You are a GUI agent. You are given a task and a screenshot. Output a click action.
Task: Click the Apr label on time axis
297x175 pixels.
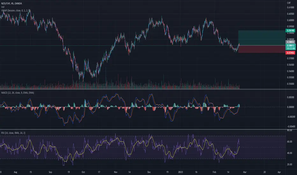point(279,172)
